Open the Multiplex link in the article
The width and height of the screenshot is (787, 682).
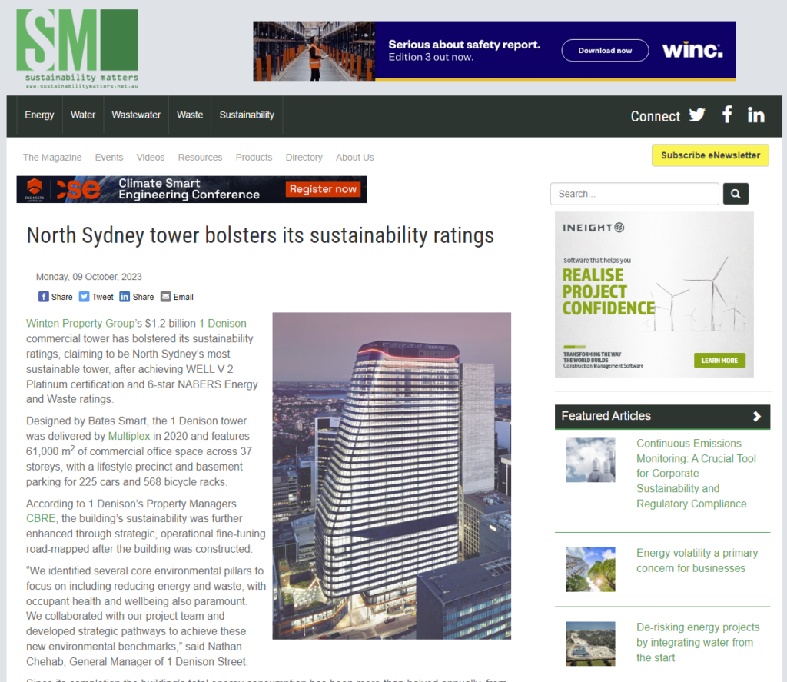click(x=128, y=435)
